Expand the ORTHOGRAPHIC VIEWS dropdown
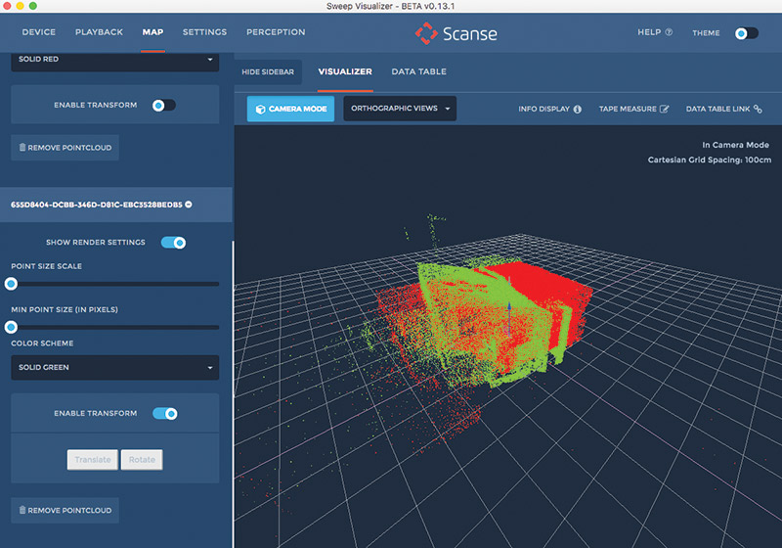 400,109
